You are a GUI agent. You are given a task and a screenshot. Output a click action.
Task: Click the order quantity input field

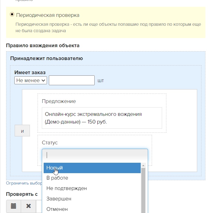point(72,80)
